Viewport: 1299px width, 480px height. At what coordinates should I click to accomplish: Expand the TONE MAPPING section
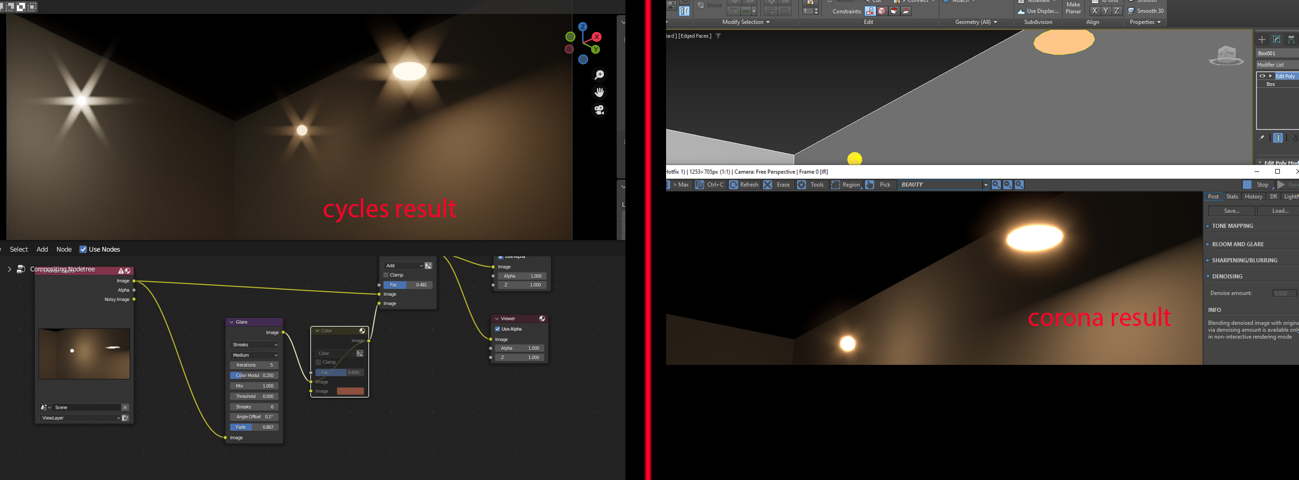point(1232,226)
